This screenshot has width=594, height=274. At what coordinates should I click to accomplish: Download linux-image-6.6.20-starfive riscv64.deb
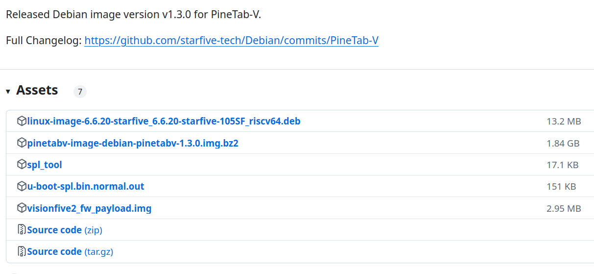point(164,121)
